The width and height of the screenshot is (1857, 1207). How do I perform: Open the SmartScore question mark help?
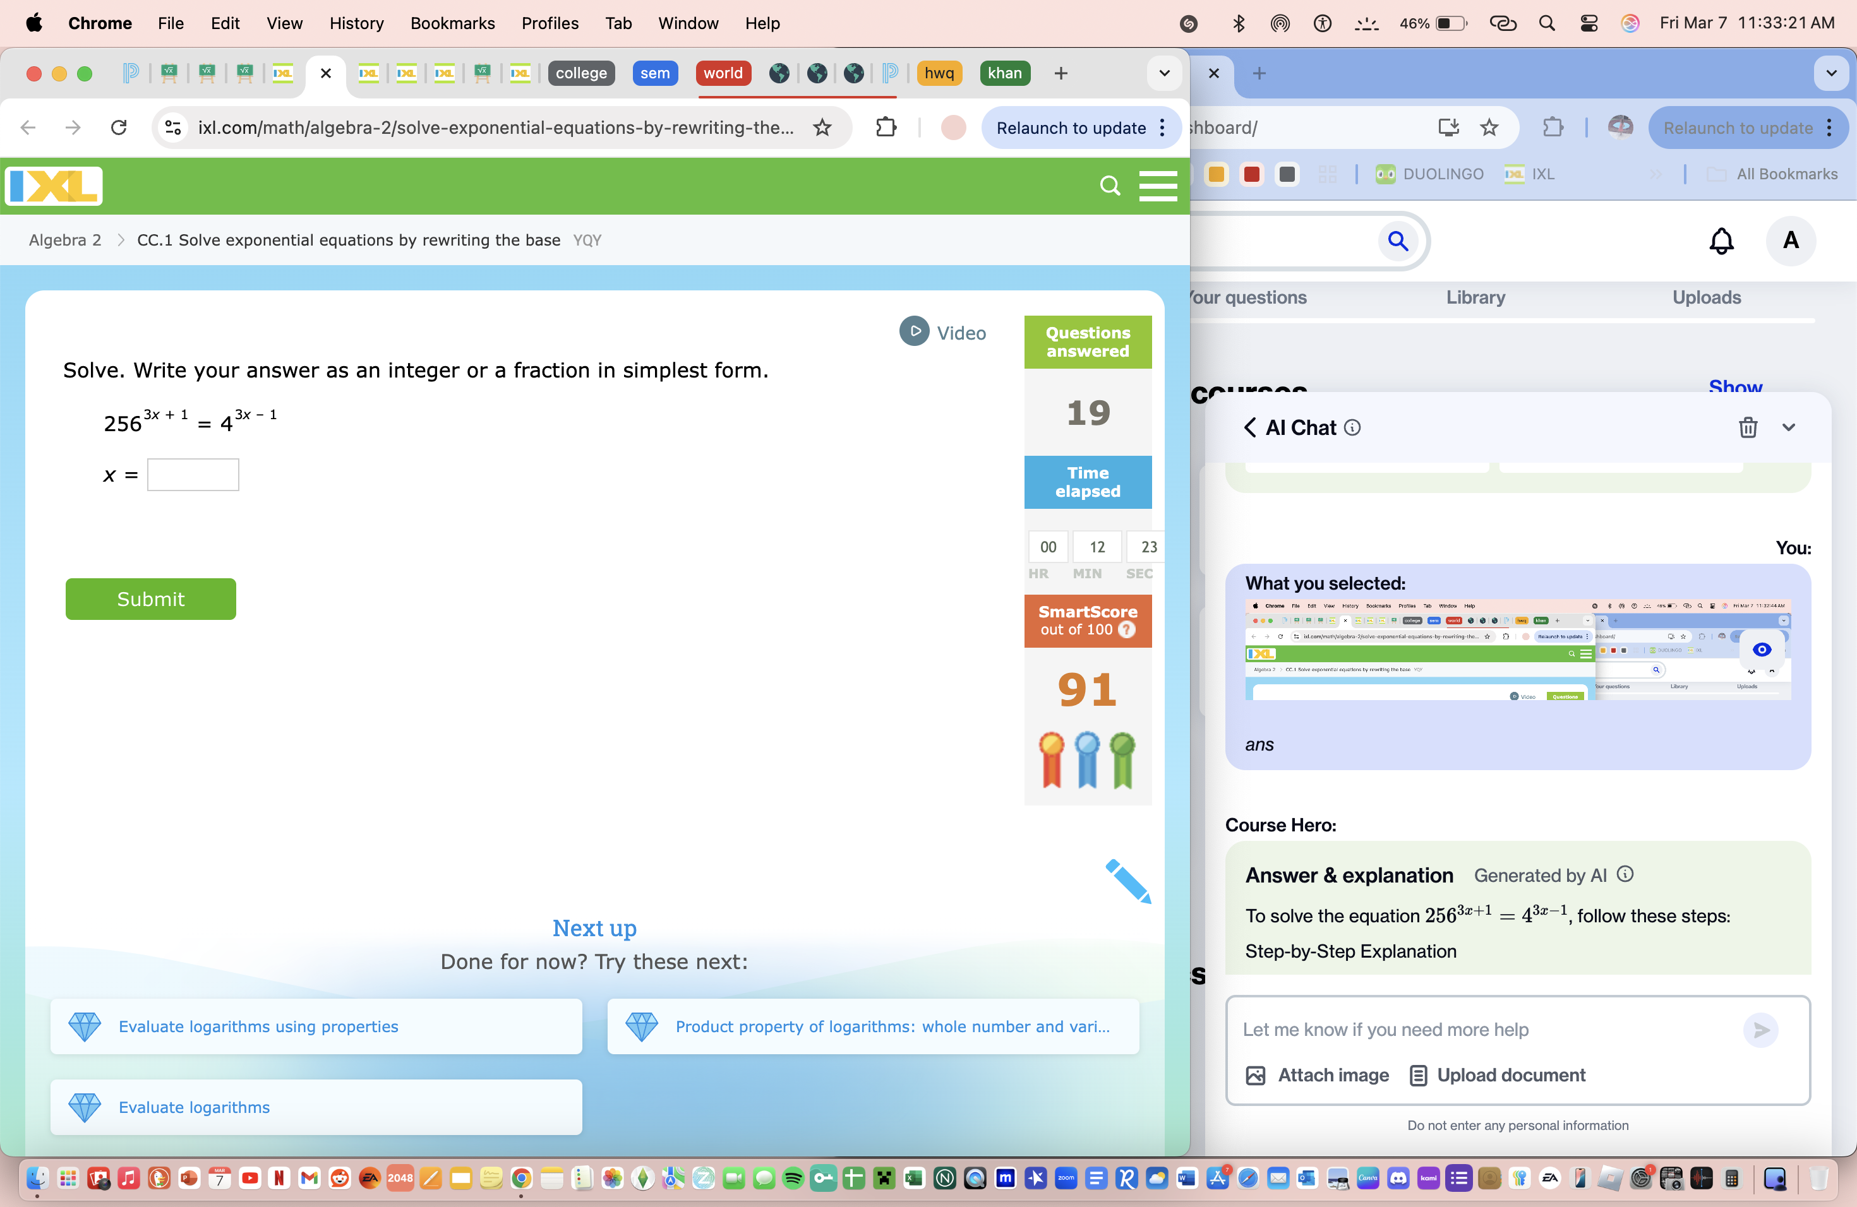(1126, 630)
